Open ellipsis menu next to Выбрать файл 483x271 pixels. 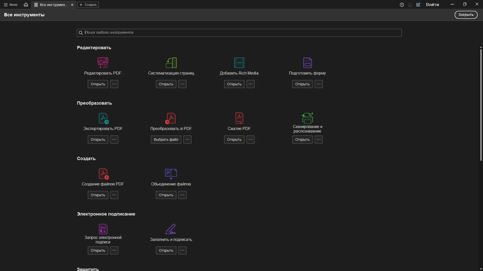187,140
